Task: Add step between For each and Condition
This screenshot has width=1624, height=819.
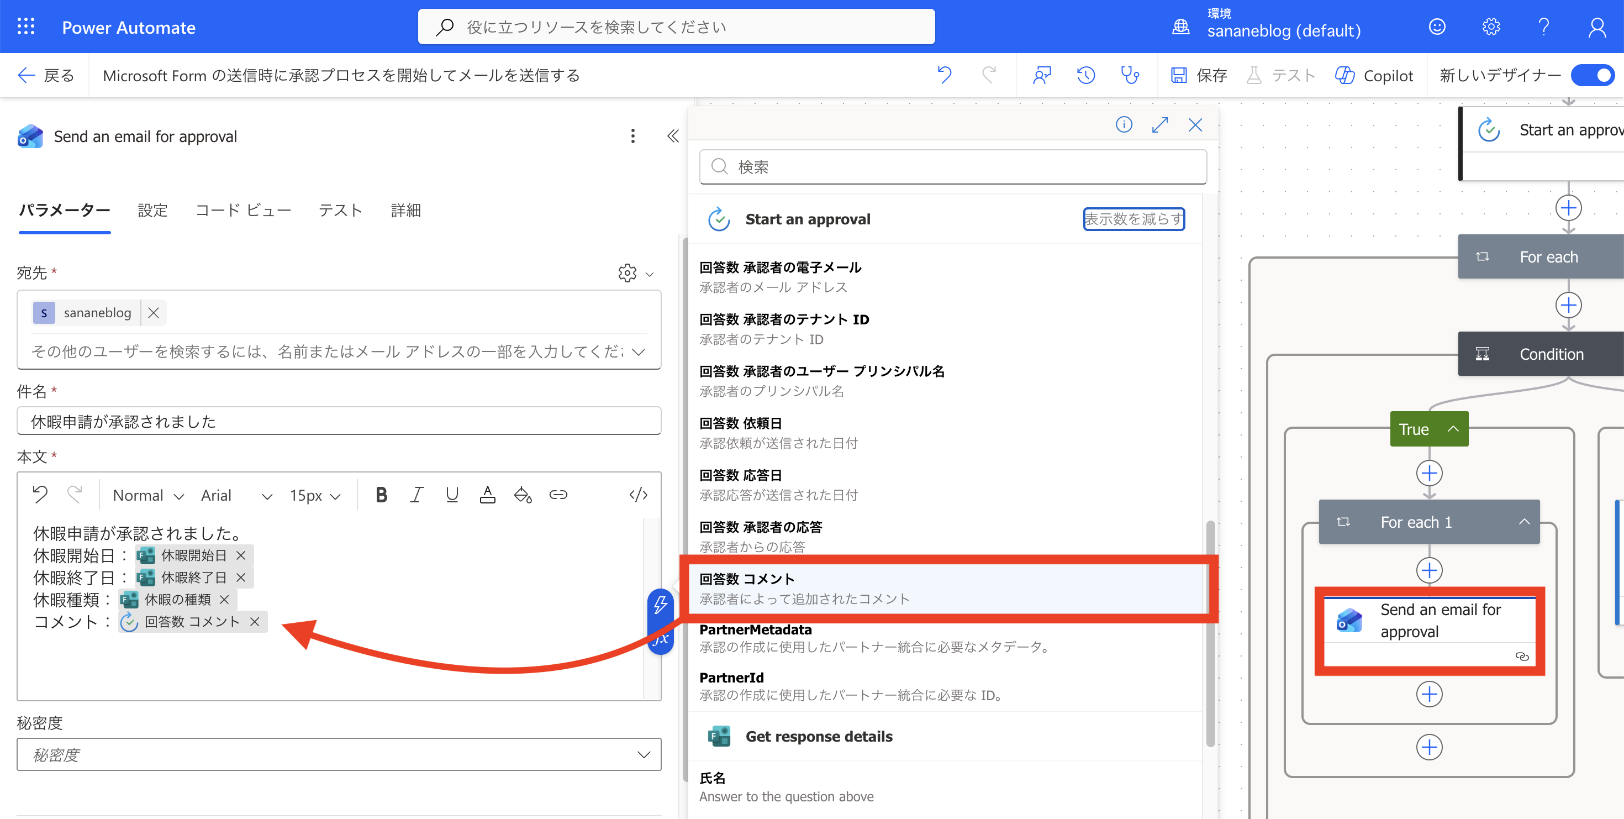Action: point(1568,305)
